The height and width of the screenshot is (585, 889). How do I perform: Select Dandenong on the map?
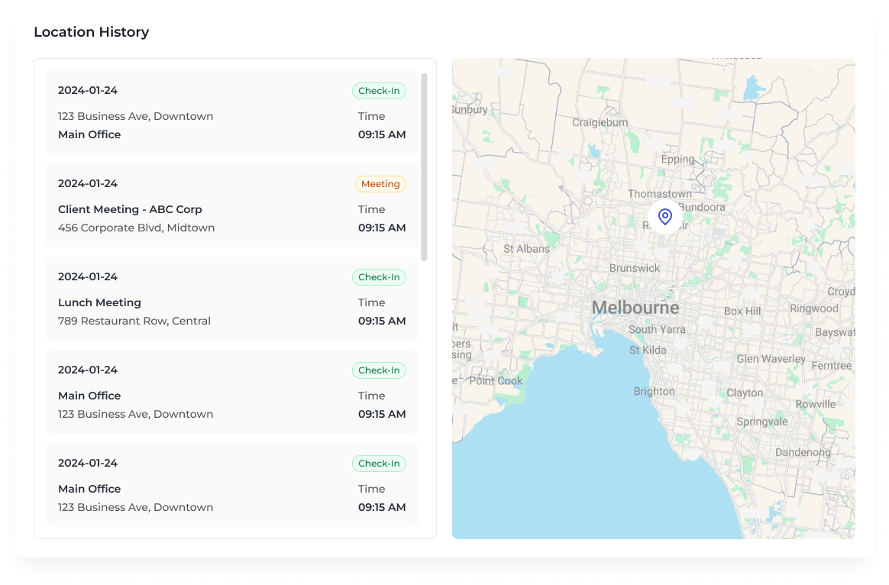pos(803,452)
